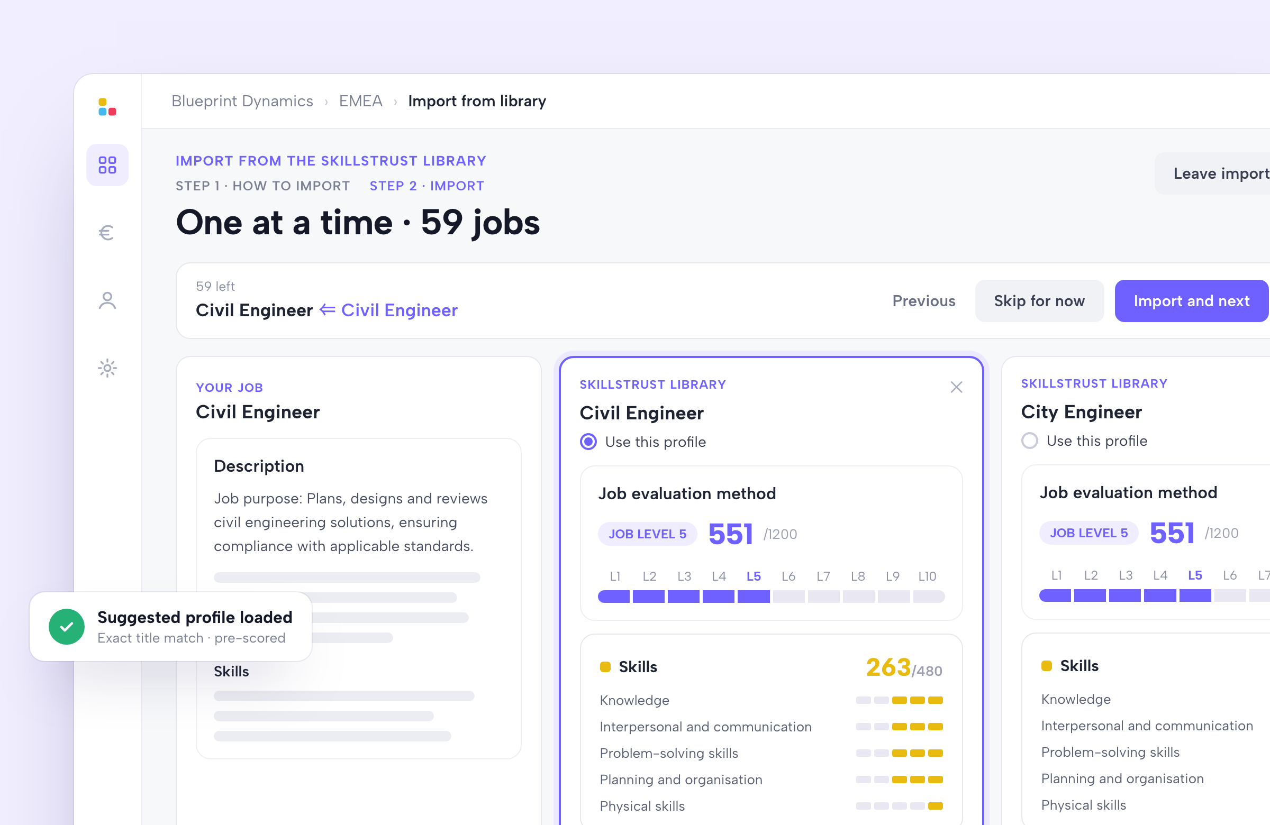Click the L5 level label on Civil Engineer card
This screenshot has width=1270, height=825.
tap(754, 576)
